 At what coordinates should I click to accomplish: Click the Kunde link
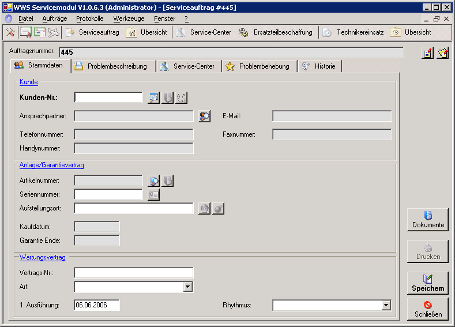pyautogui.click(x=29, y=82)
